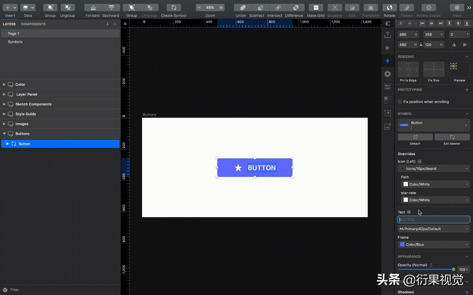Switch to the Layers tab
The image size is (473, 295).
(x=9, y=24)
